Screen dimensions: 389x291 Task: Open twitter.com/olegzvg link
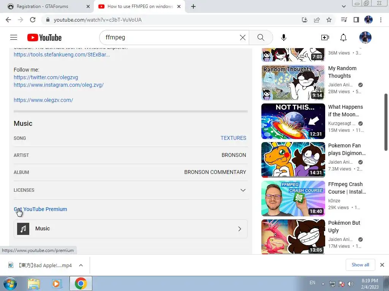tap(46, 77)
